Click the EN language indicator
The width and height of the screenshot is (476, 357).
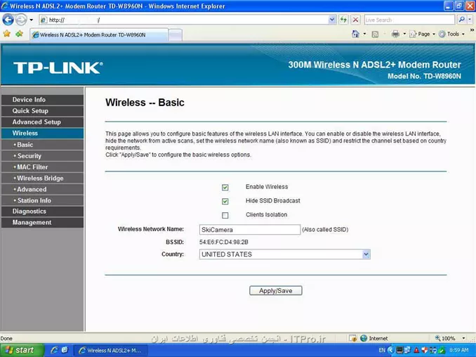[382, 350]
